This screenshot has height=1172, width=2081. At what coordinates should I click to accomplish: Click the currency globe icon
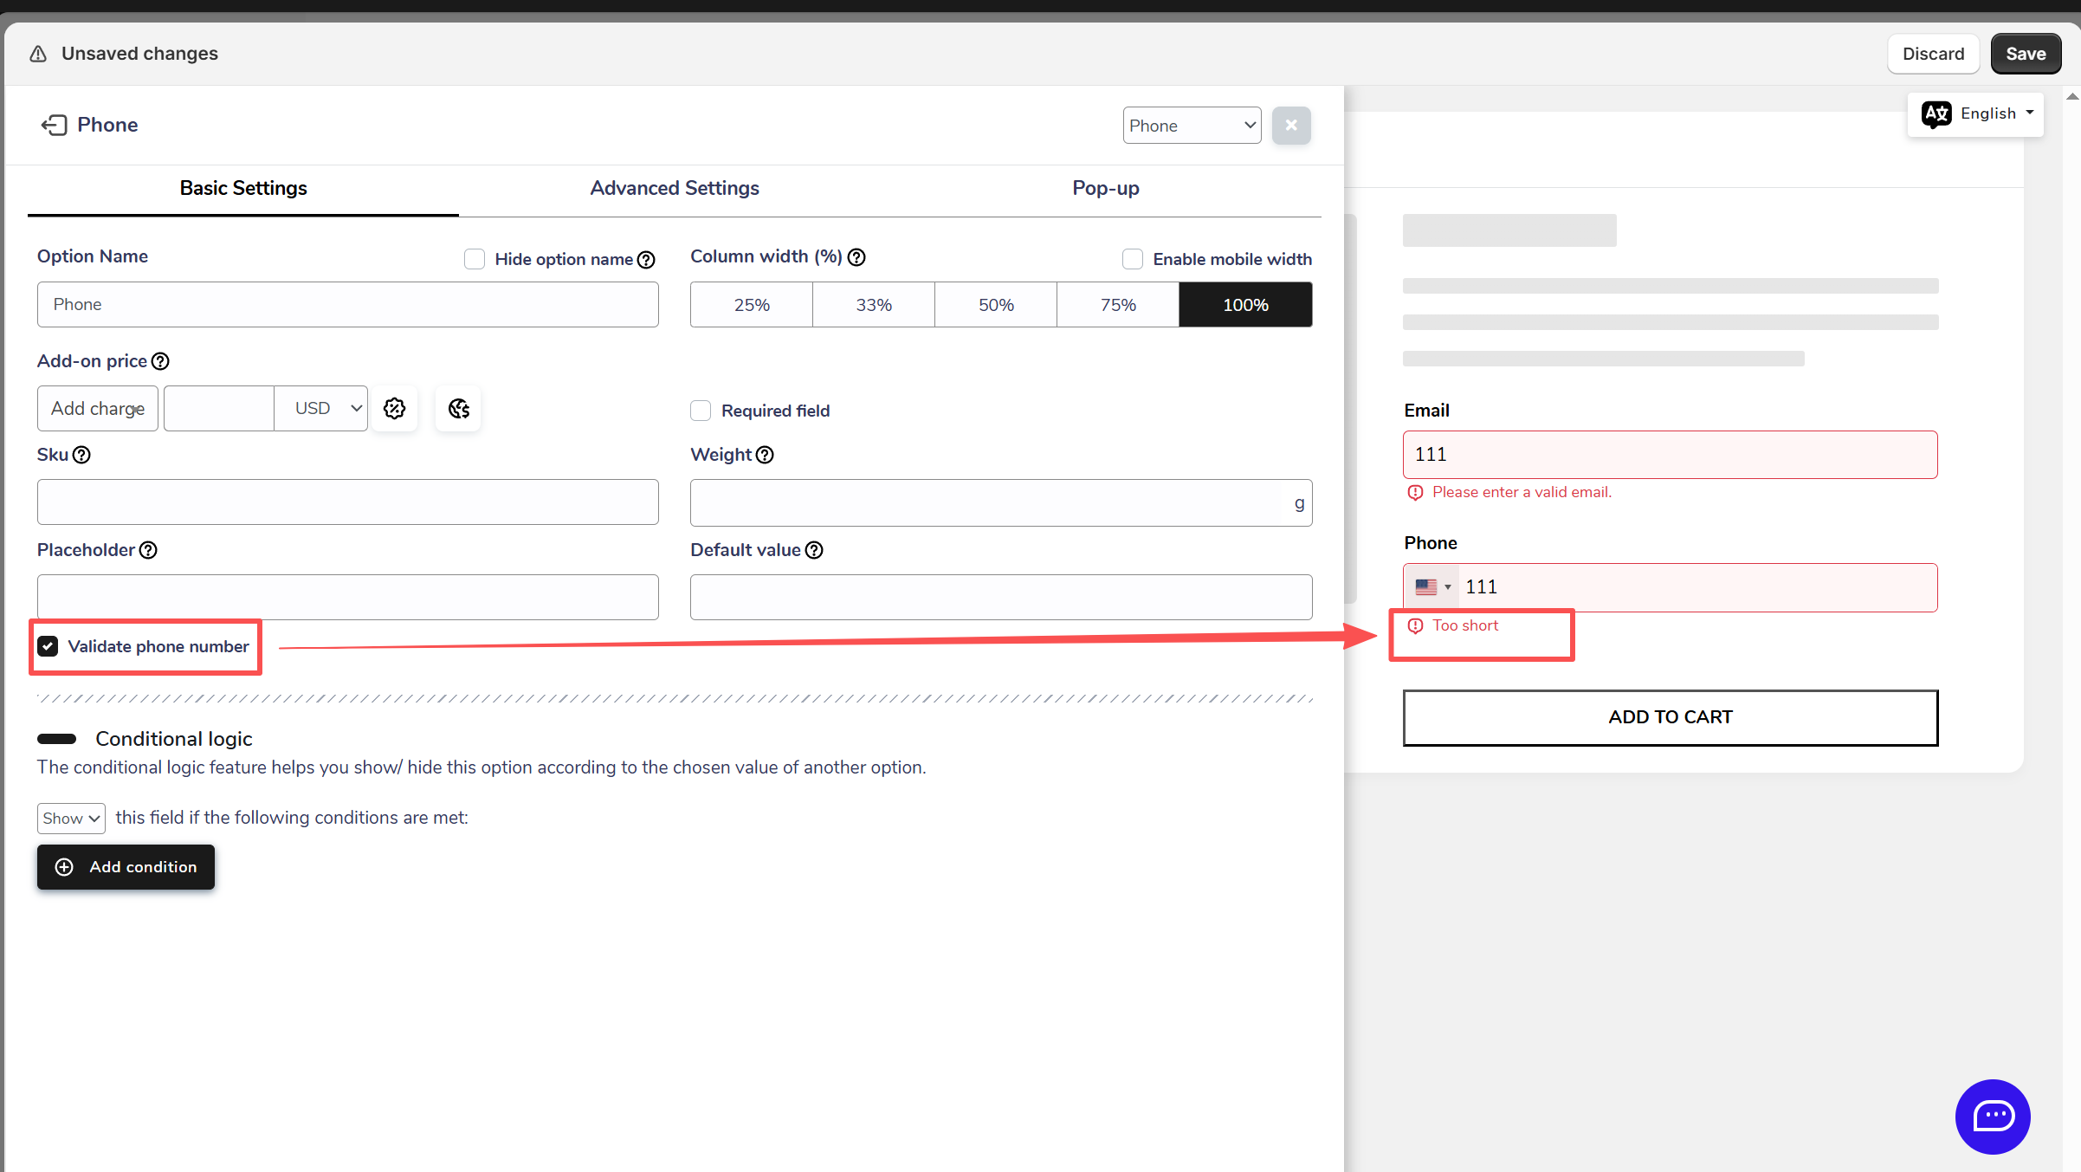coord(458,409)
